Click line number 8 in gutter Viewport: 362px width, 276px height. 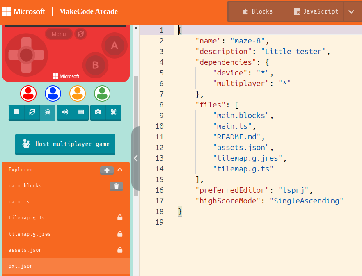click(161, 105)
